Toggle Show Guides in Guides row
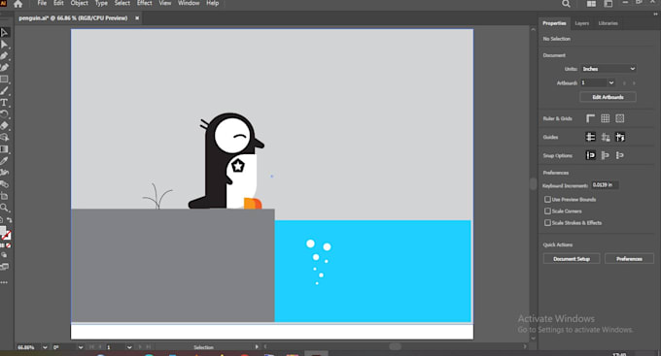This screenshot has width=661, height=356. coord(591,137)
